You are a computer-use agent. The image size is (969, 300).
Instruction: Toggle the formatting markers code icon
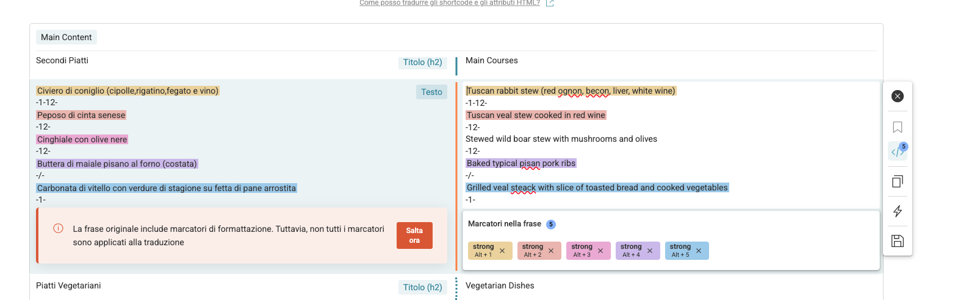click(x=897, y=152)
